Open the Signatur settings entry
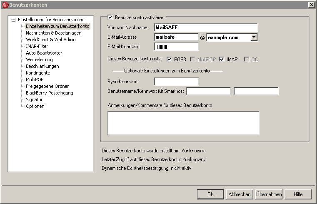The width and height of the screenshot is (317, 204). pos(34,100)
